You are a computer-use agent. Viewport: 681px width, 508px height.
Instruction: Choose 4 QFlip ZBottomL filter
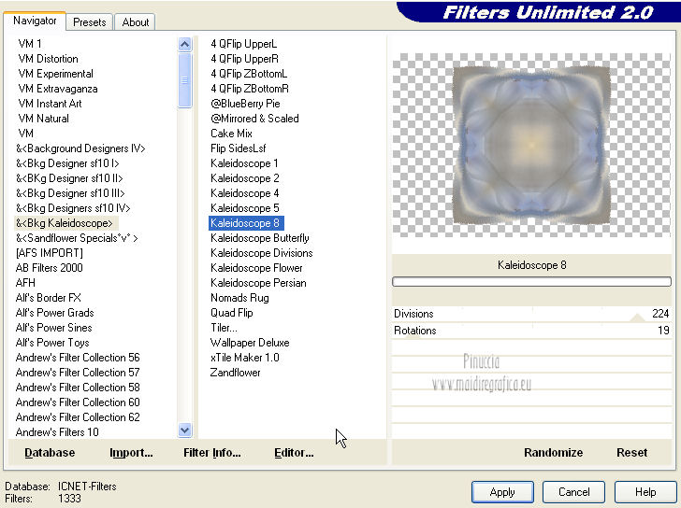(249, 74)
